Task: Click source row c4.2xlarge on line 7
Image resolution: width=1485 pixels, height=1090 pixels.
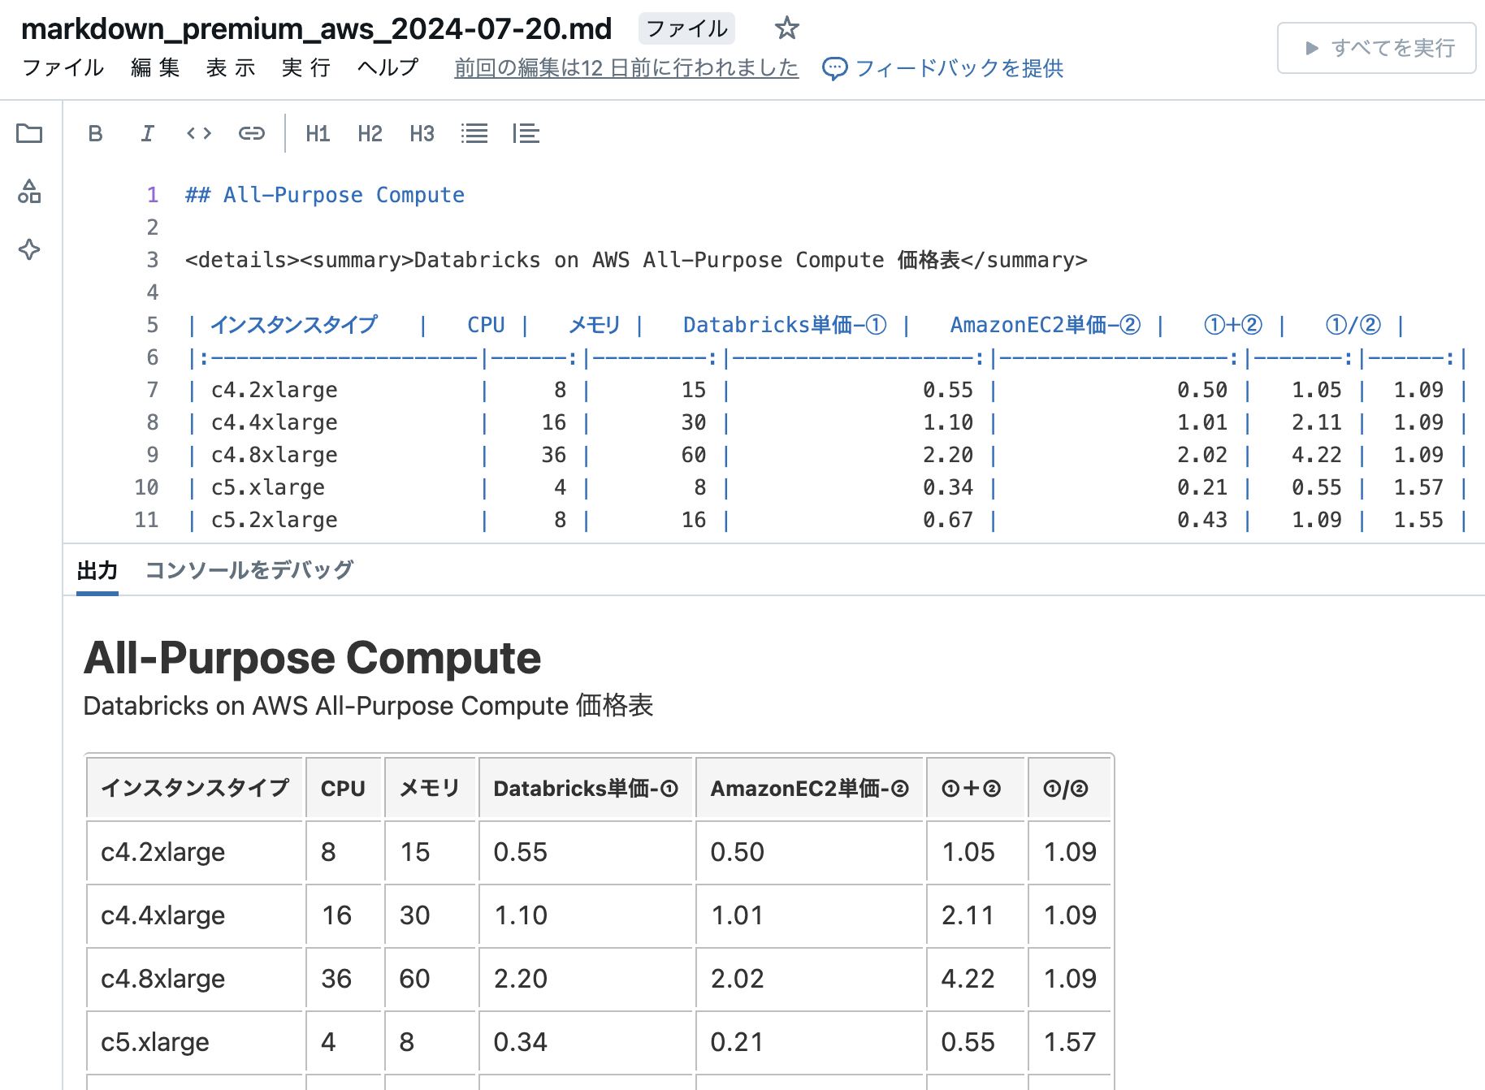Action: pos(828,390)
